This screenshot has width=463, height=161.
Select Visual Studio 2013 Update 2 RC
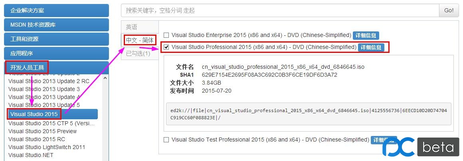(x=49, y=81)
